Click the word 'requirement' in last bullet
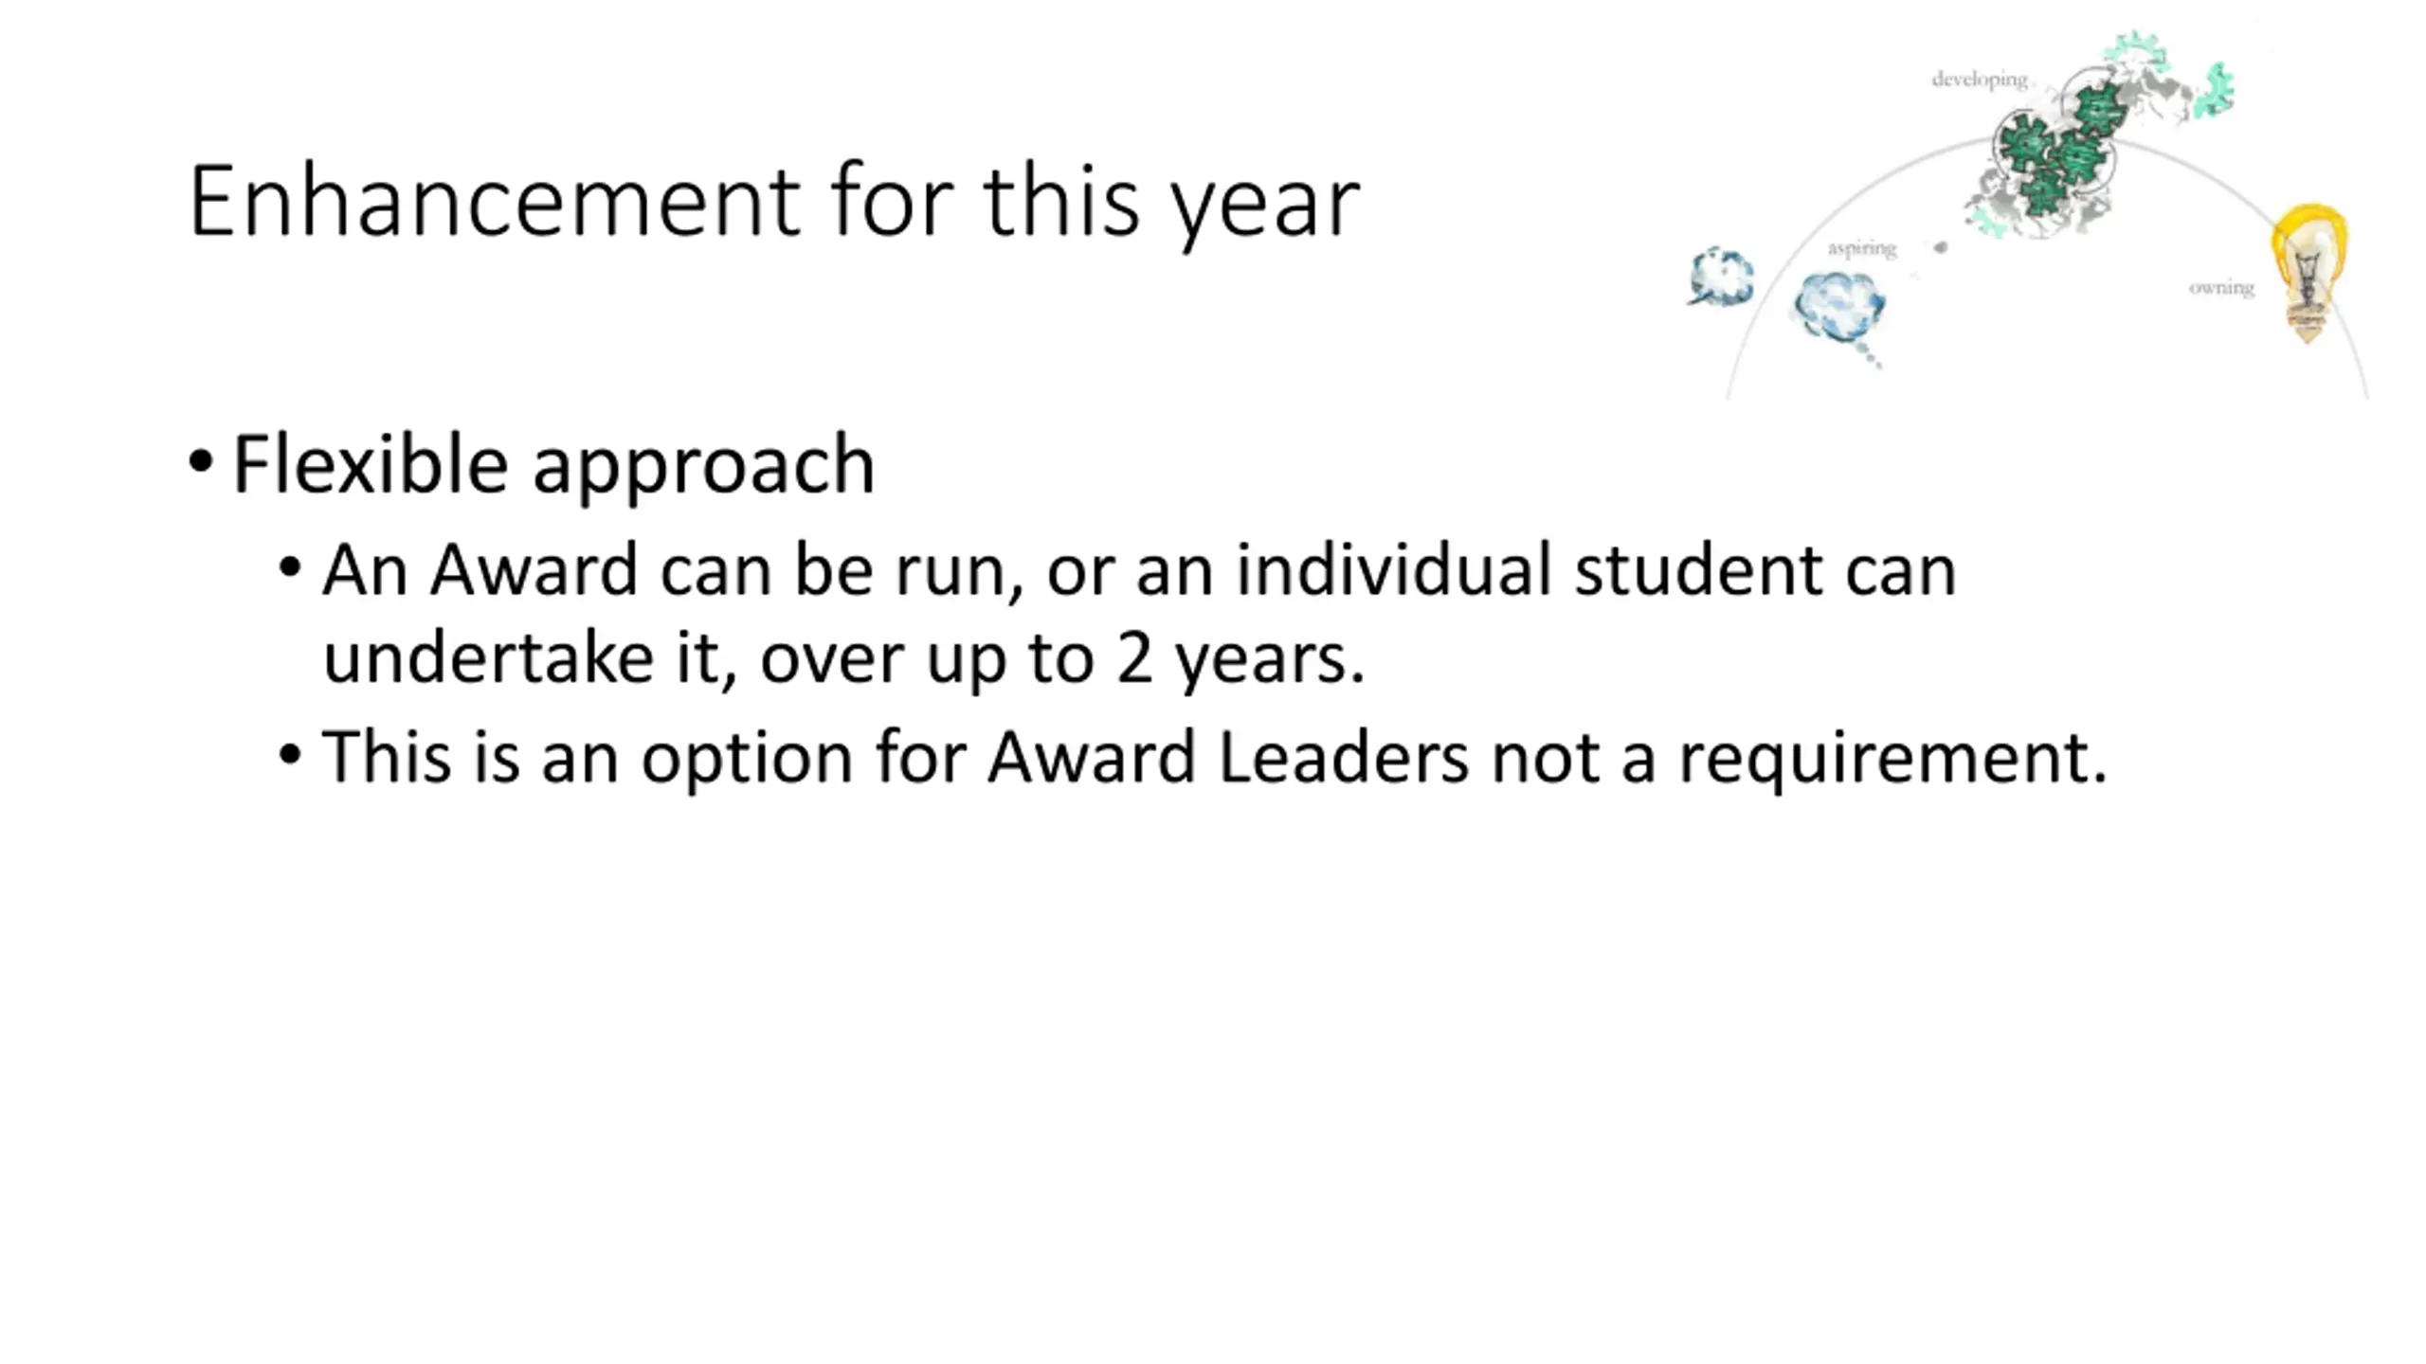The height and width of the screenshot is (1364, 2426). (1883, 761)
